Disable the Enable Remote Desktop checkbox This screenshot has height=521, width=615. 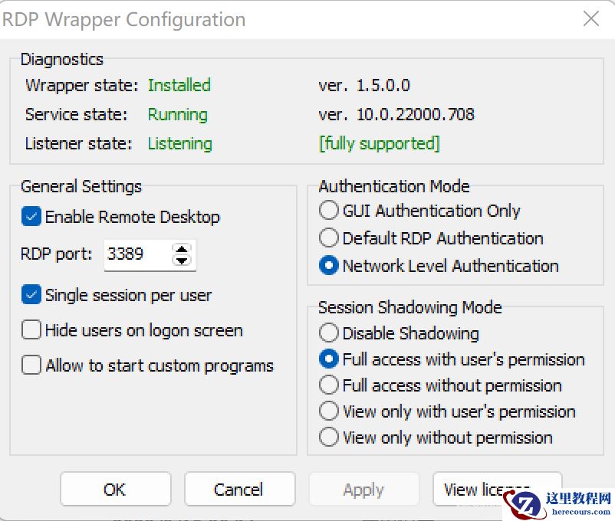(31, 217)
